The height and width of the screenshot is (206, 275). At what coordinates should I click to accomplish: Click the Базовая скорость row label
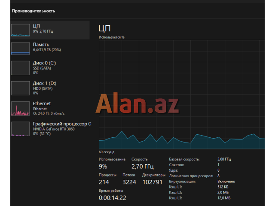[x=184, y=159]
